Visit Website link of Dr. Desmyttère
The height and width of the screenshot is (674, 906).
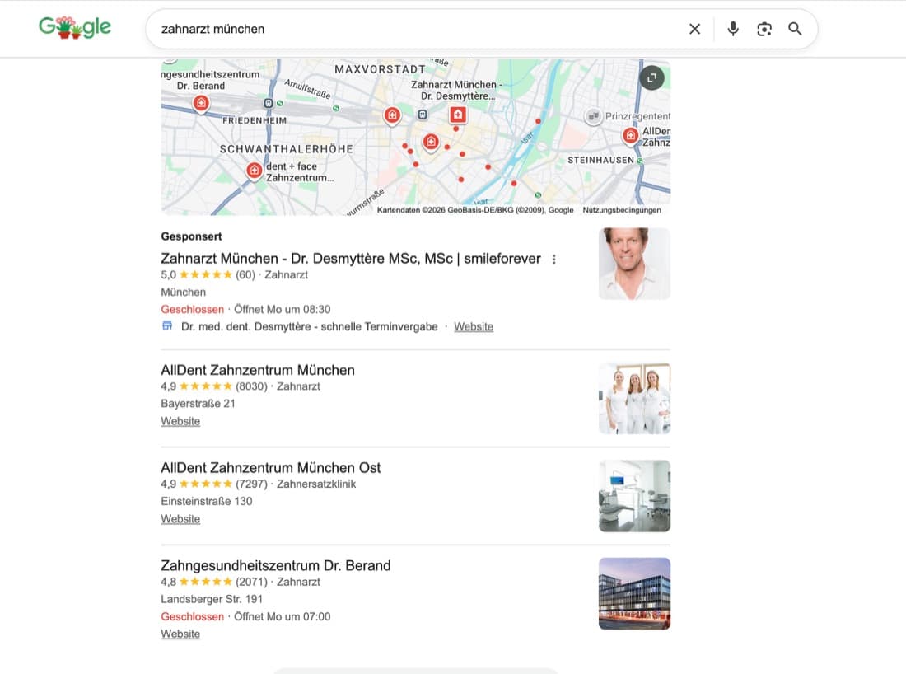474,326
